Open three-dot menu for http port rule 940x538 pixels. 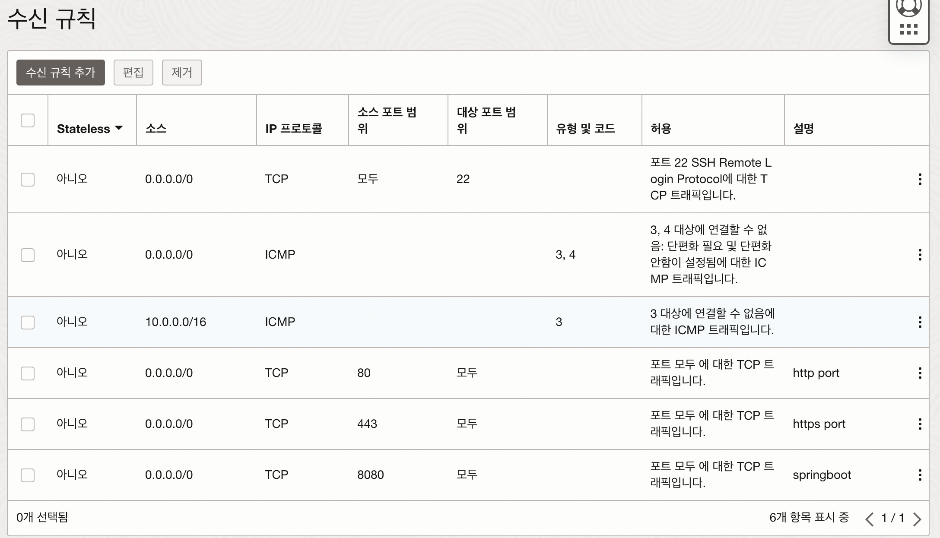point(920,373)
